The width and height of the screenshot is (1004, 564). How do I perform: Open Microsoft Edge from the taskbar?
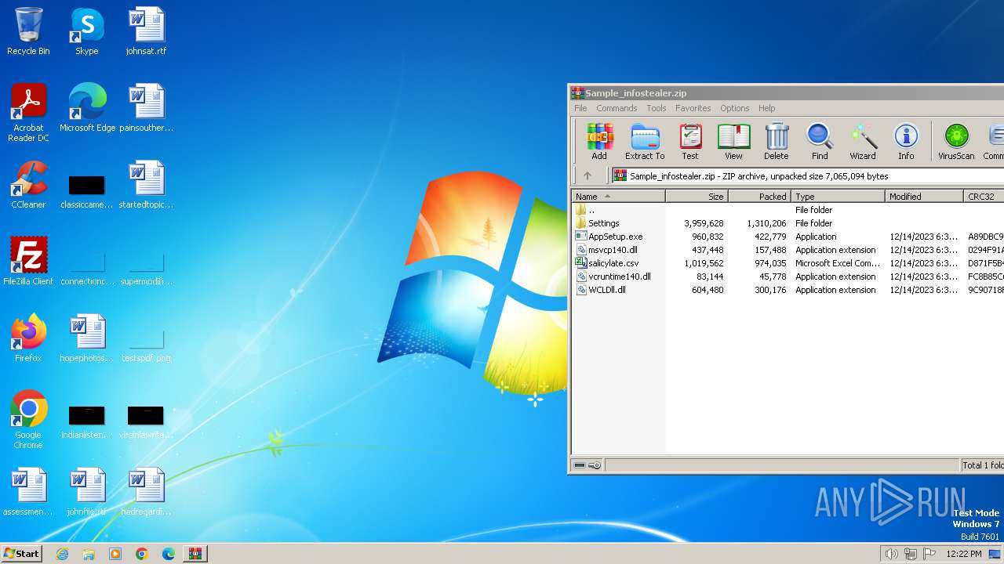click(169, 554)
